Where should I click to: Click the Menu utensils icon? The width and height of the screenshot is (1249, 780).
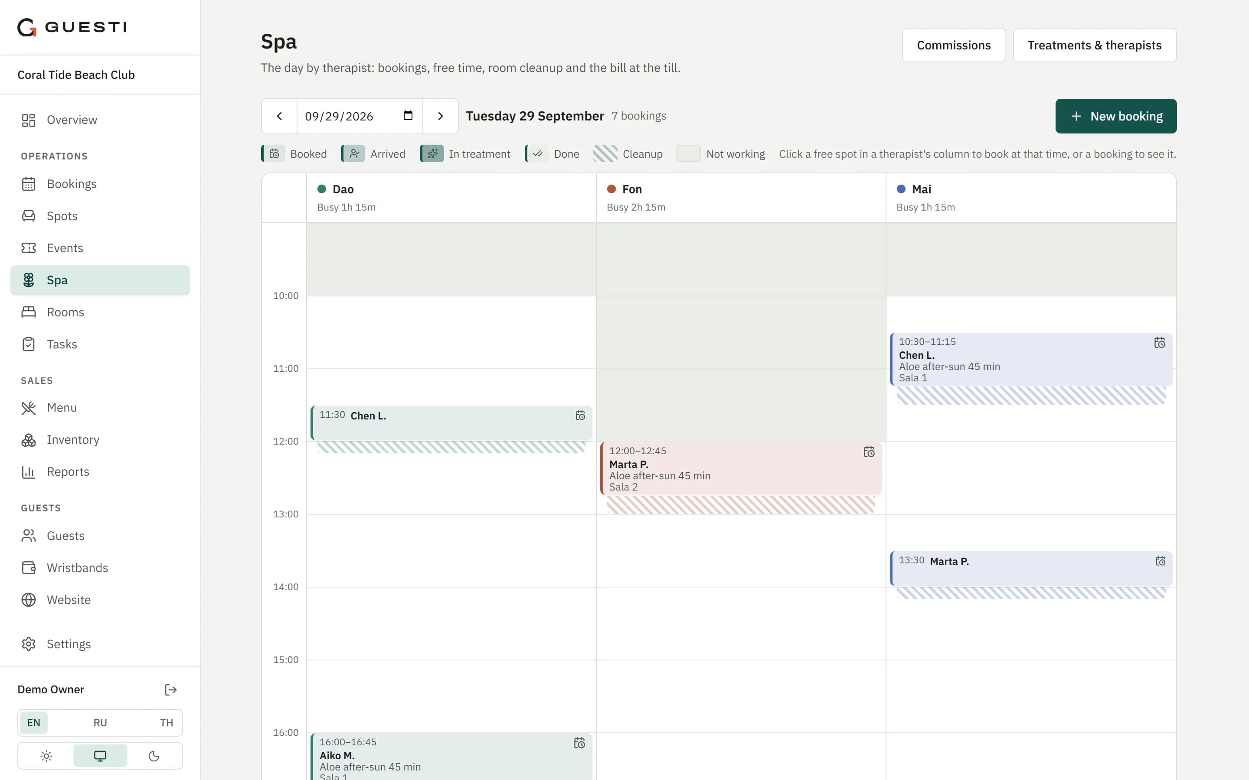tap(28, 407)
